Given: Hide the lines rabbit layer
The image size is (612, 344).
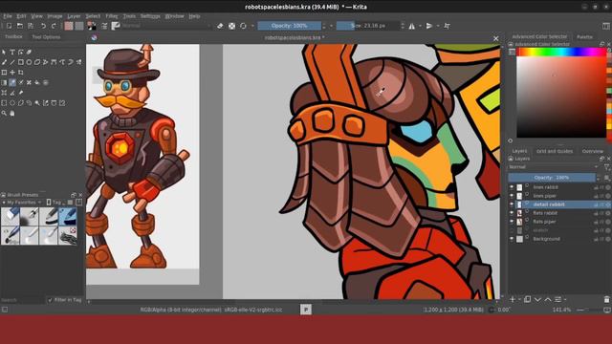Looking at the screenshot, I should (512, 187).
